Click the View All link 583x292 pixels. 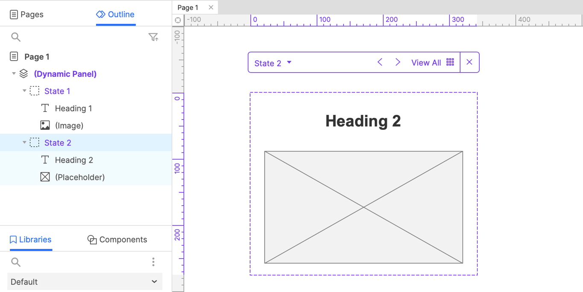pos(426,63)
